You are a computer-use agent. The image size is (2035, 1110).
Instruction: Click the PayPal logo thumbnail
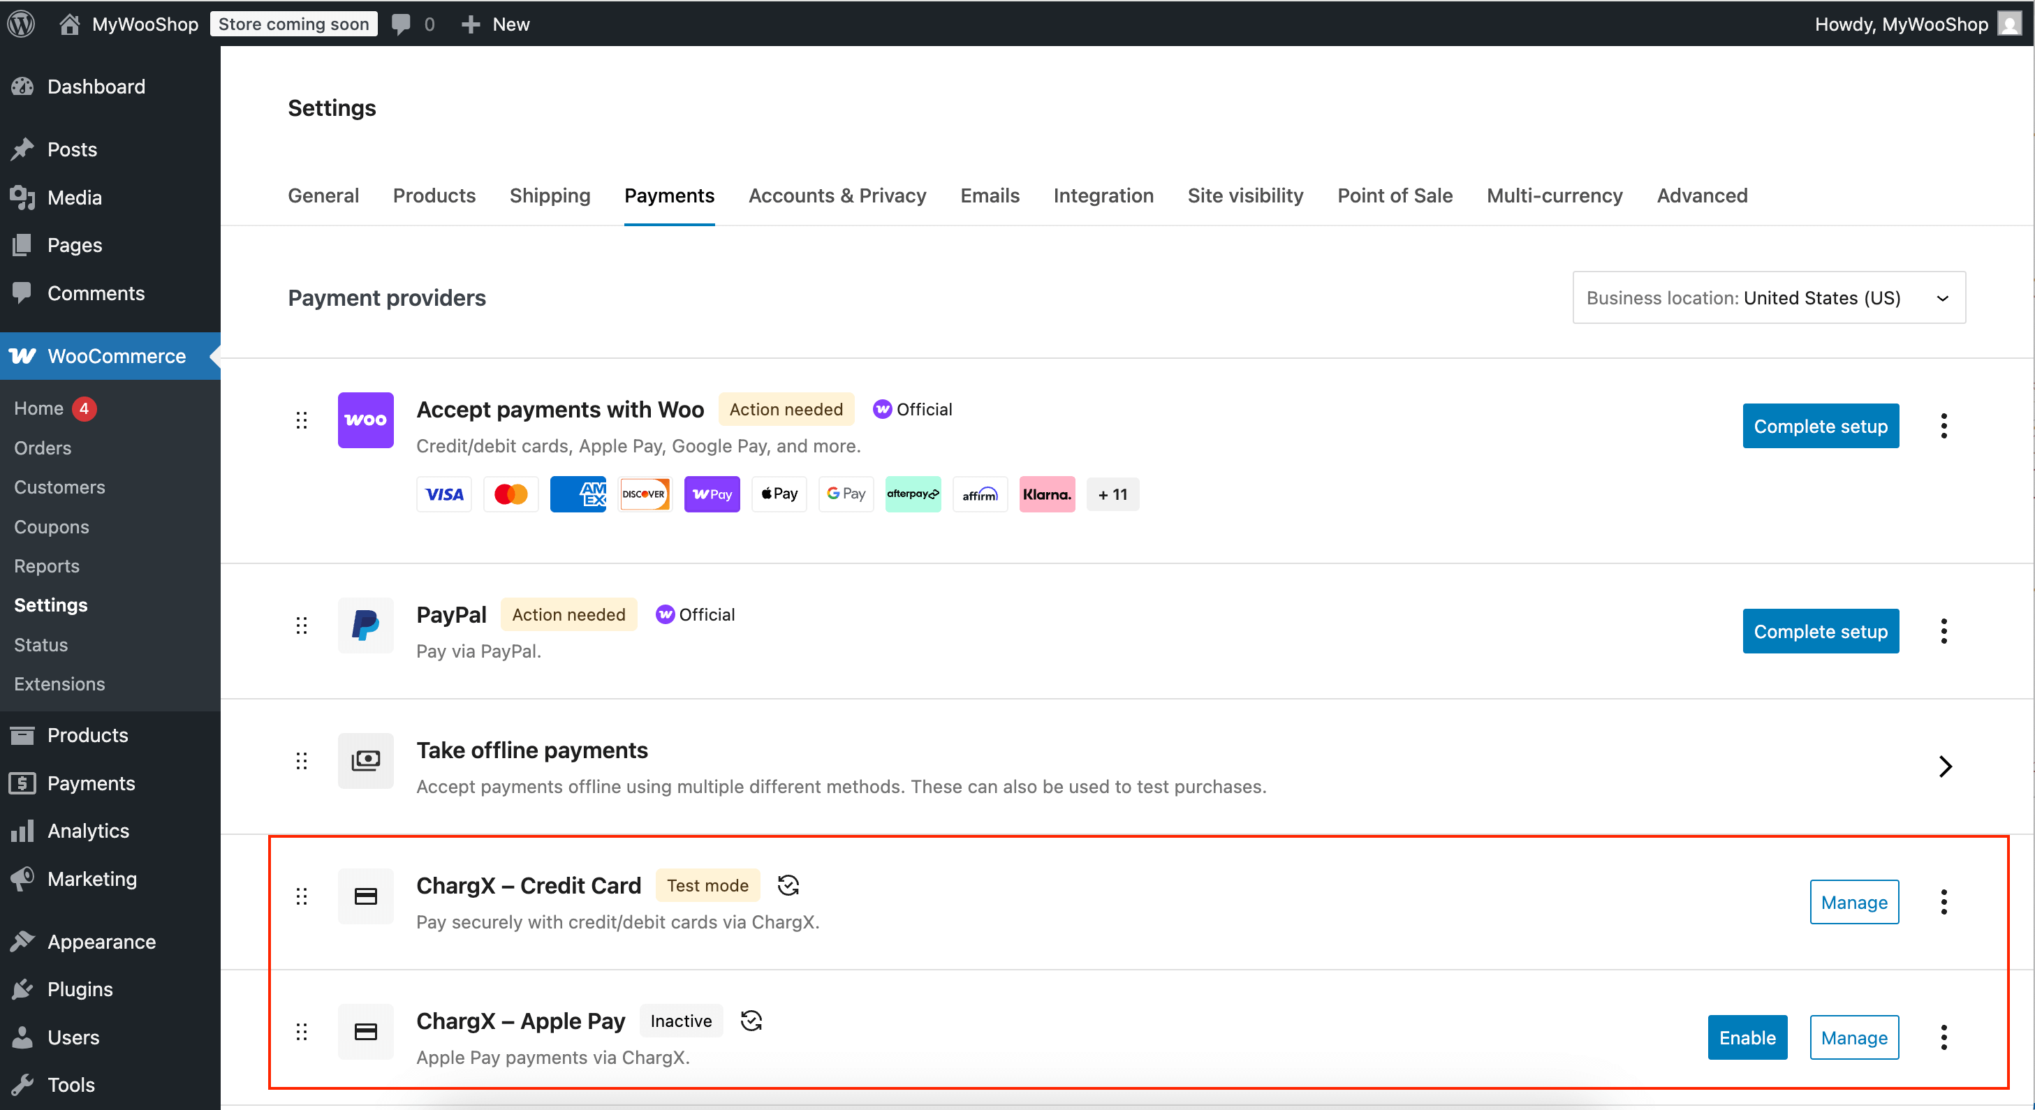(x=365, y=626)
